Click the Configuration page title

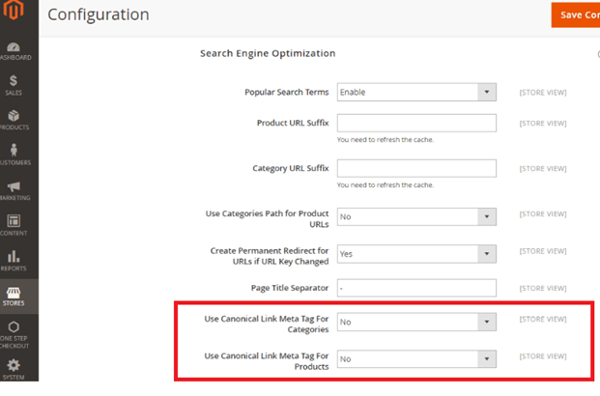coord(99,14)
